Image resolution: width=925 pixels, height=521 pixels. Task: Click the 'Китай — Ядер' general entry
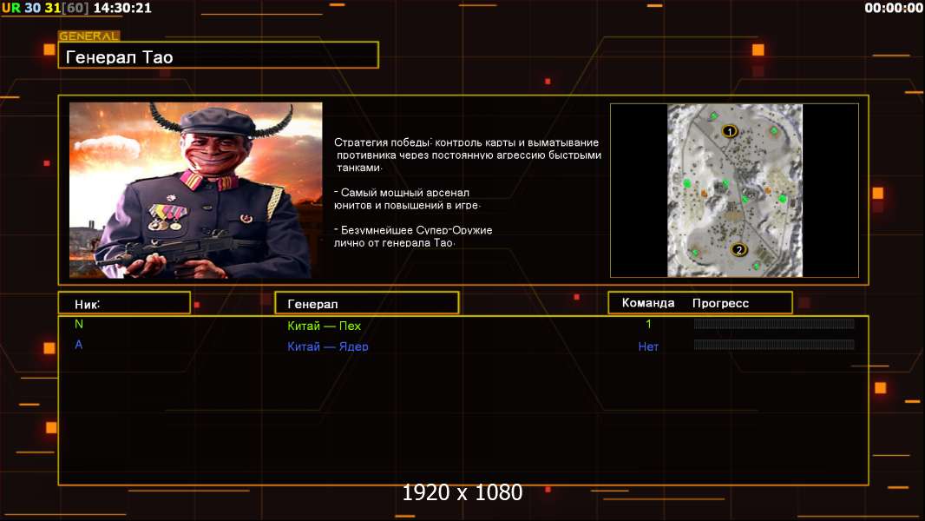[x=327, y=346]
